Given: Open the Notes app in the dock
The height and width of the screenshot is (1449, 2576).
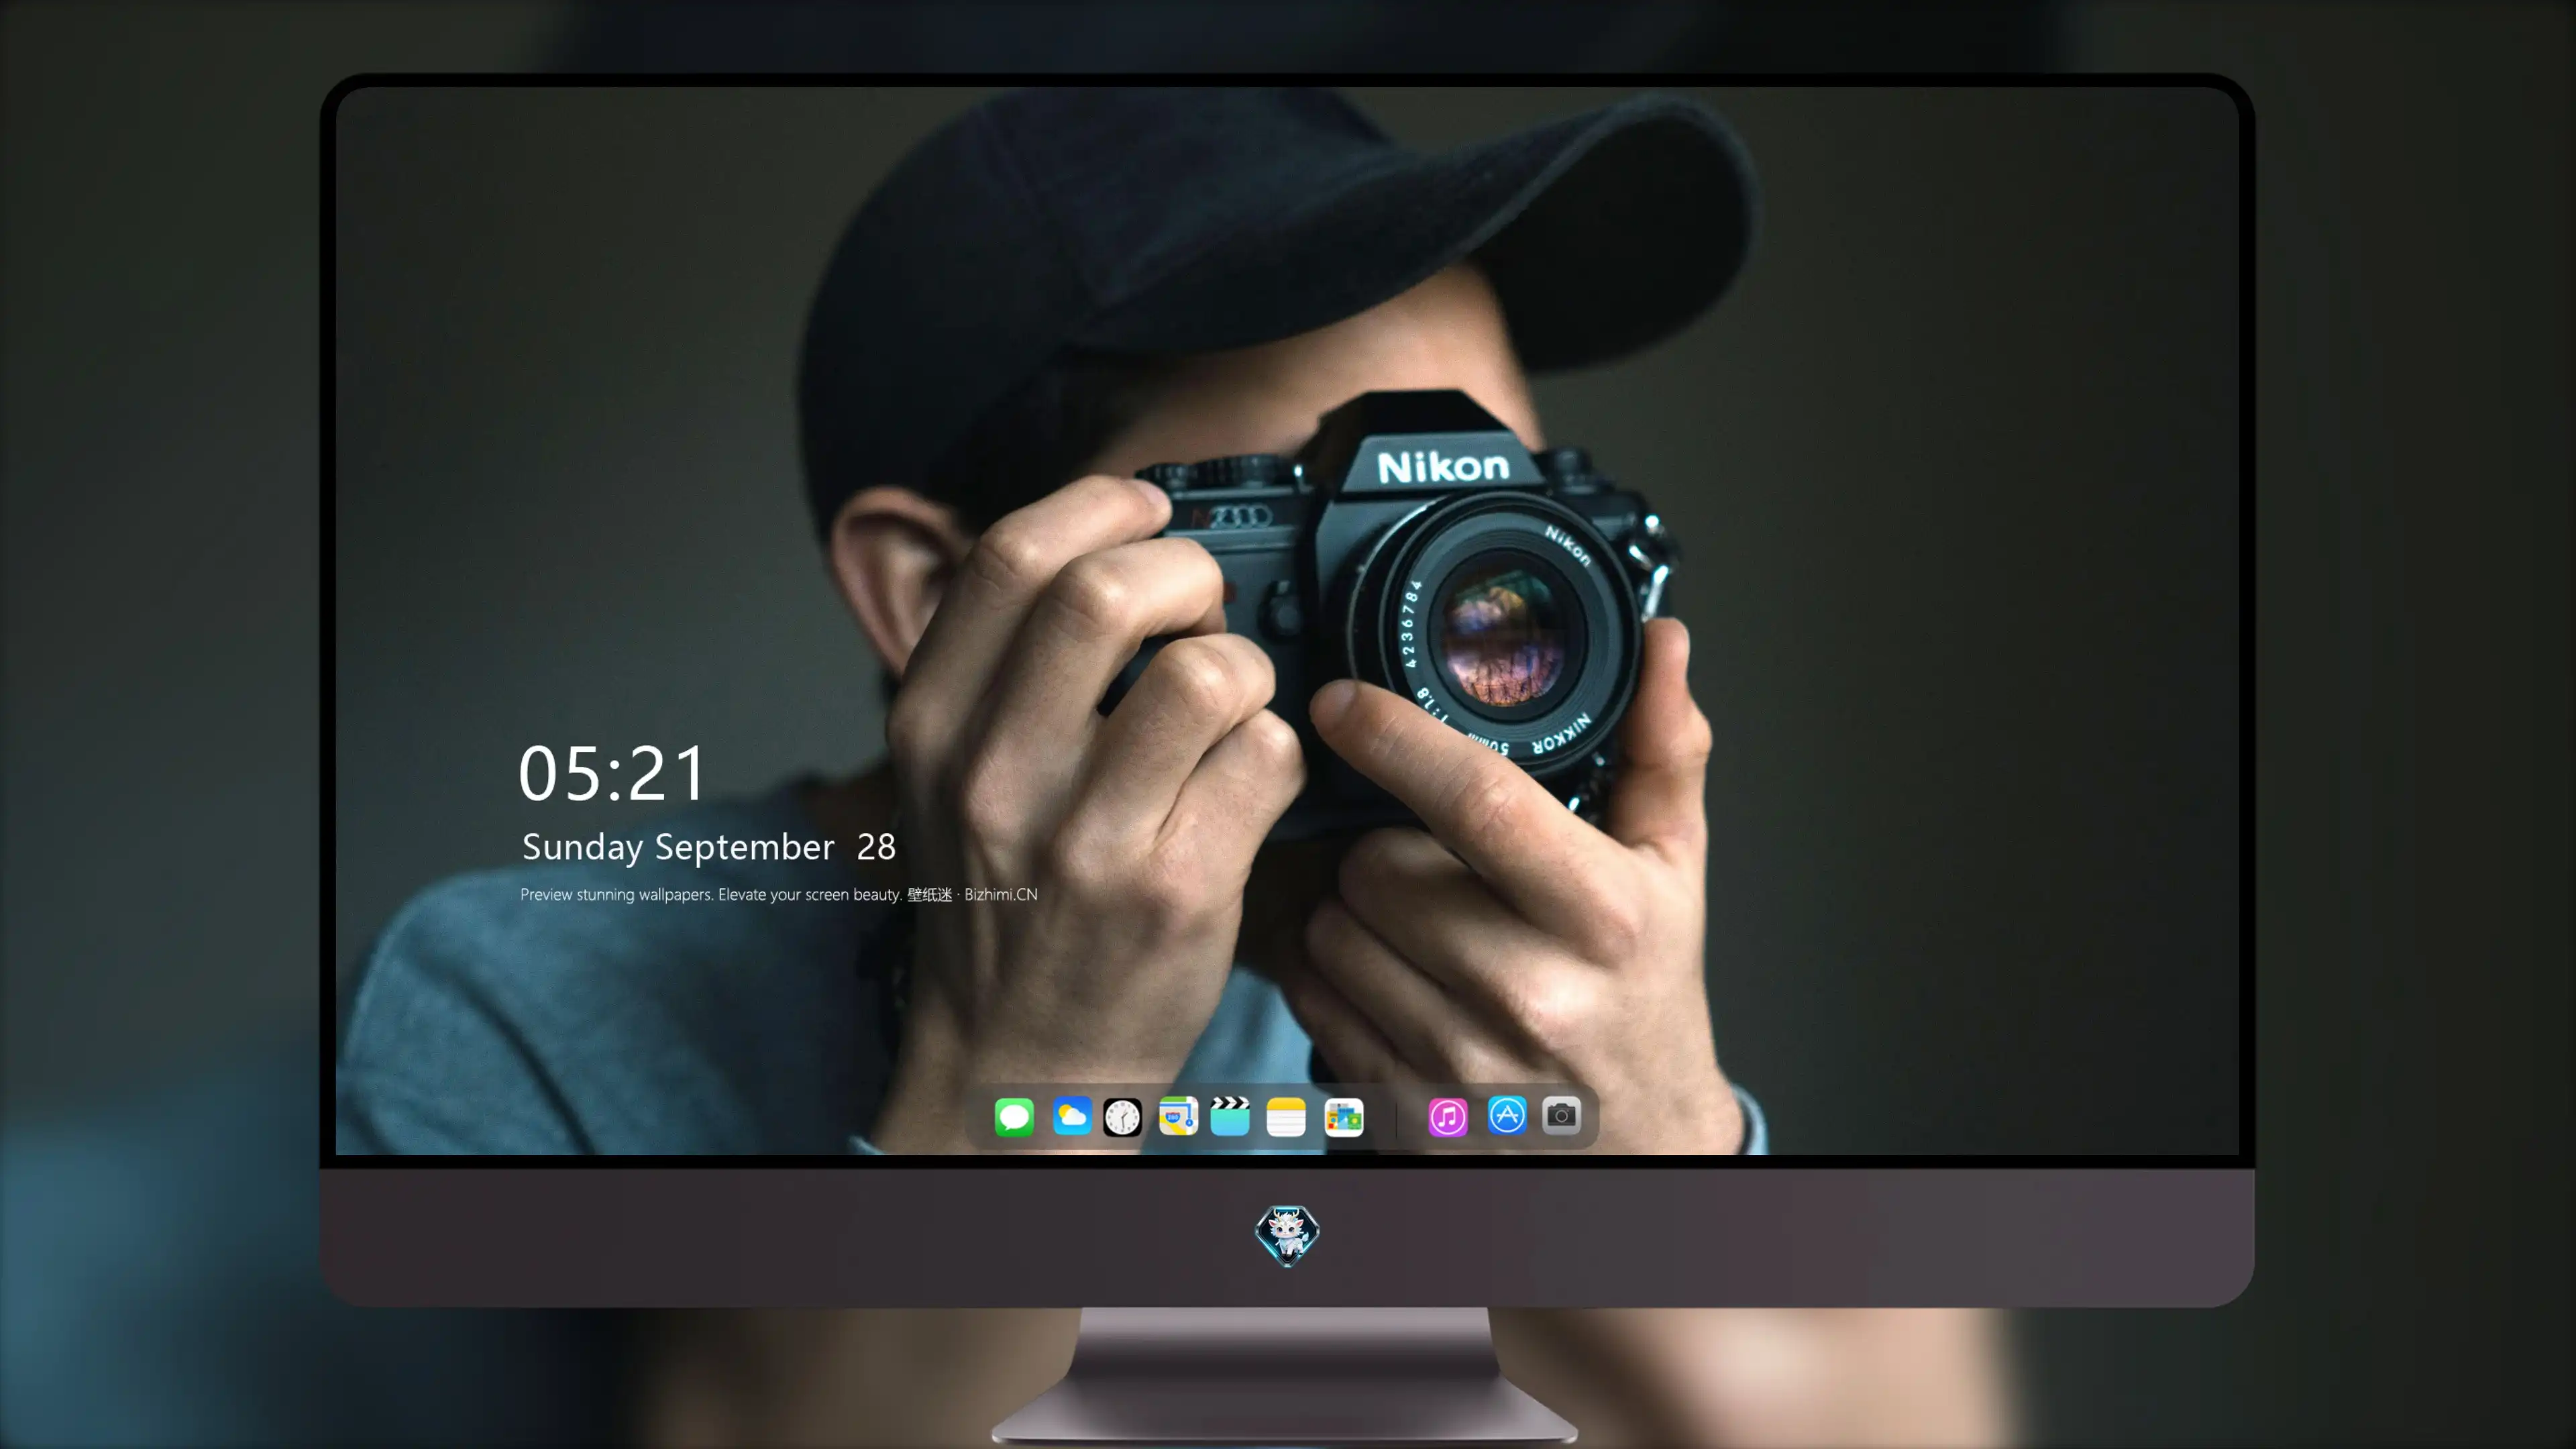Looking at the screenshot, I should [x=1286, y=1116].
